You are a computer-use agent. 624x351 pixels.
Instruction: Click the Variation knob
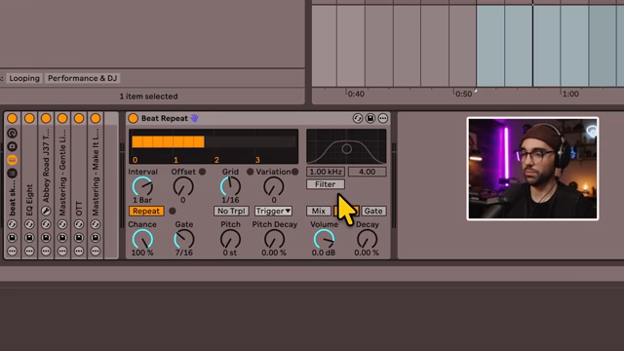pyautogui.click(x=274, y=186)
